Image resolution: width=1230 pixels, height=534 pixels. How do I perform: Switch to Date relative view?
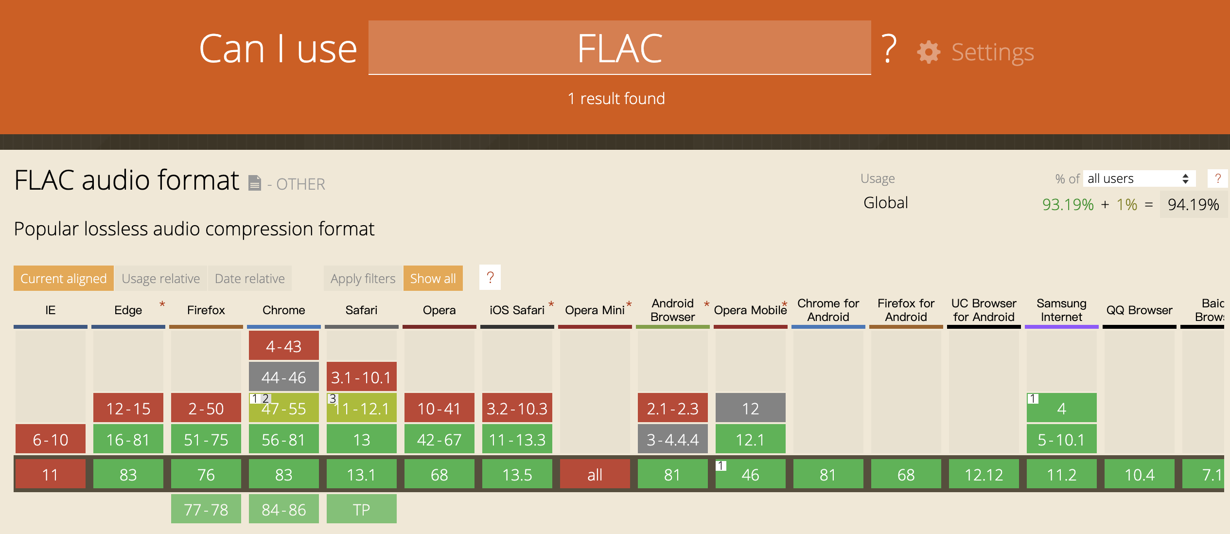(249, 279)
